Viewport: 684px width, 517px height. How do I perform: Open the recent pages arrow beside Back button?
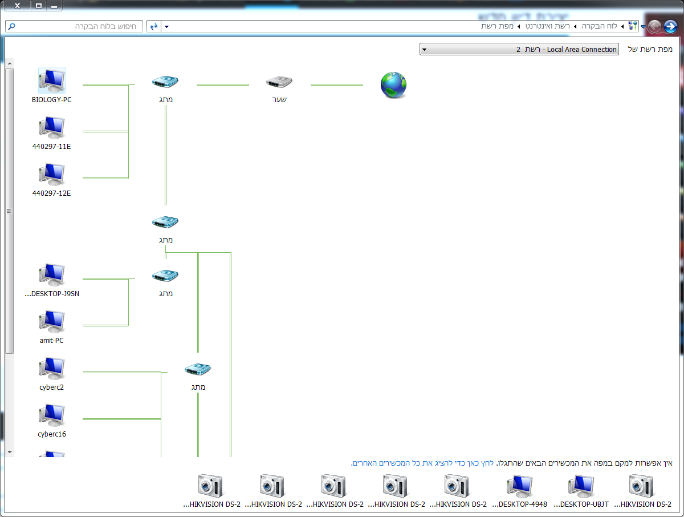tap(644, 27)
